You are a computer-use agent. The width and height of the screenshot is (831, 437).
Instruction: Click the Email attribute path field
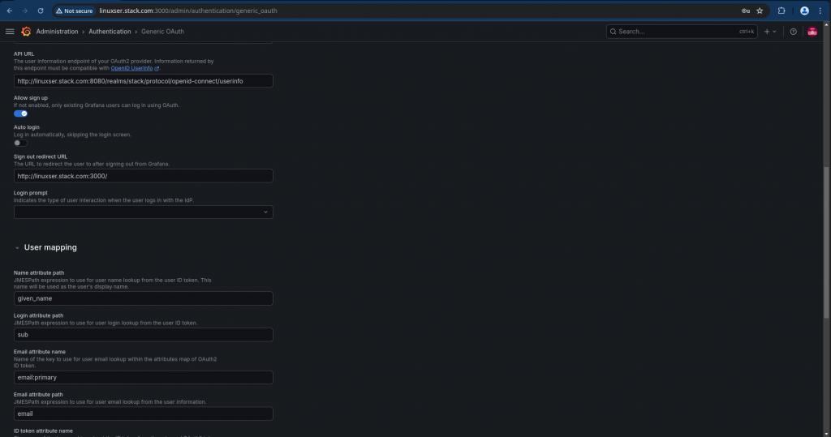click(143, 413)
